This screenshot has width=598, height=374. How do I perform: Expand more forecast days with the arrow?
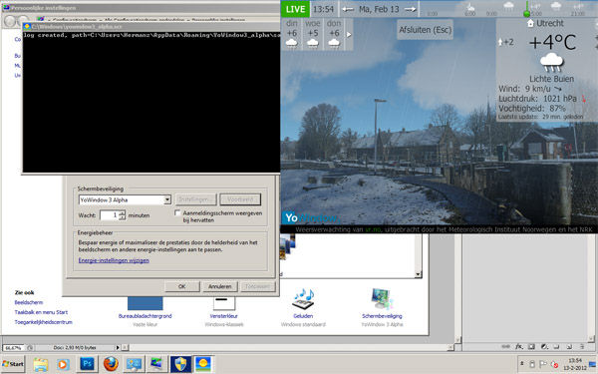tap(349, 34)
